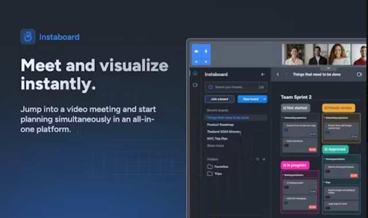Open the Polish animations card

pyautogui.click(x=300, y=145)
